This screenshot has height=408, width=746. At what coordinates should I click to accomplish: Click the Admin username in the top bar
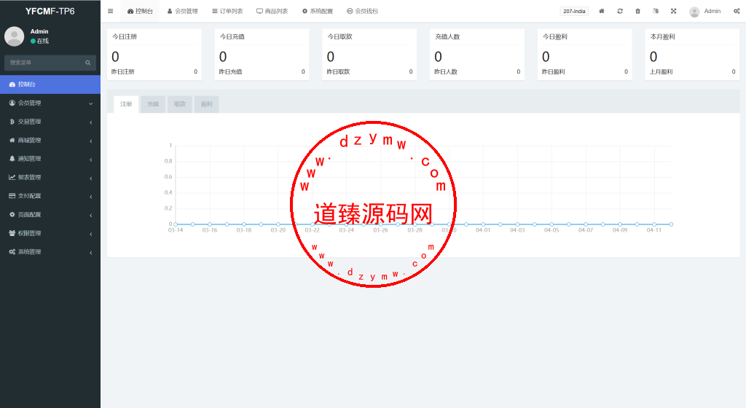[x=712, y=11]
